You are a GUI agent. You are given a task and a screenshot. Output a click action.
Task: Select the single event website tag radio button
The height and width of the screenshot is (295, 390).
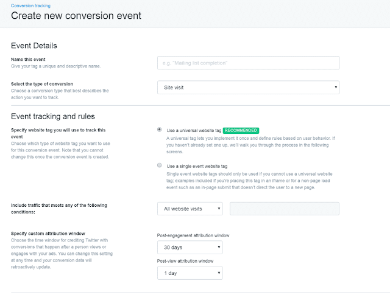(160, 165)
